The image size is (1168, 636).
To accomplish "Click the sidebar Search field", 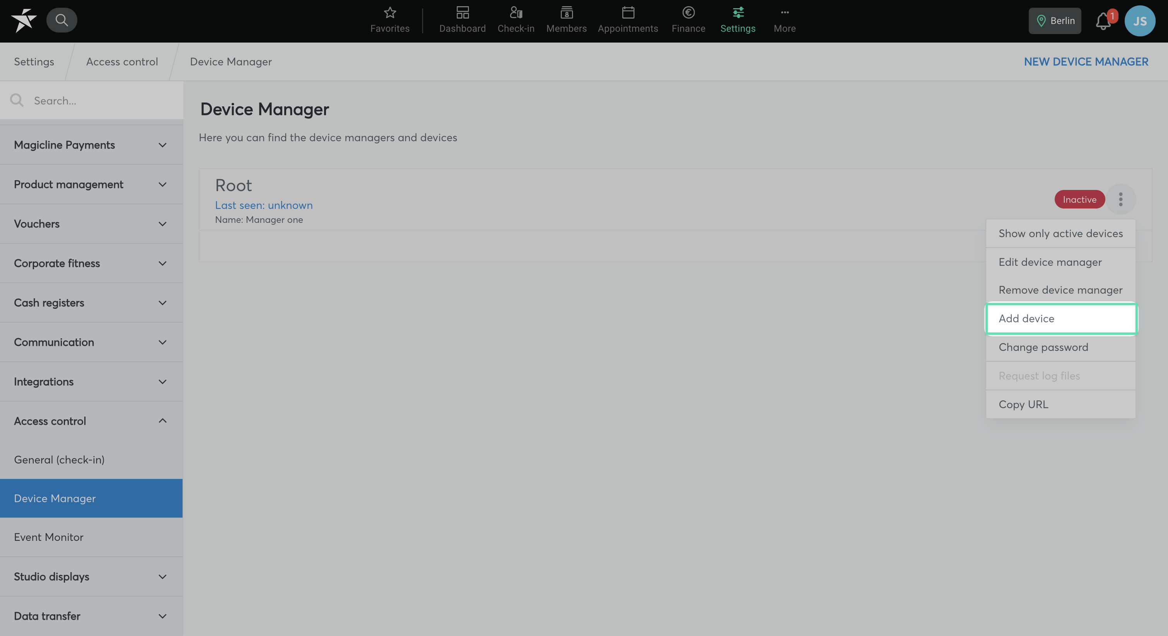I will (x=91, y=100).
